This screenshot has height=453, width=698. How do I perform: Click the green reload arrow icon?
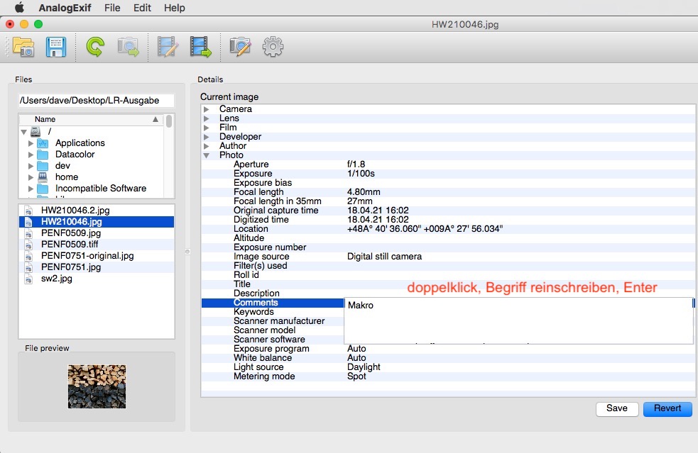point(95,47)
